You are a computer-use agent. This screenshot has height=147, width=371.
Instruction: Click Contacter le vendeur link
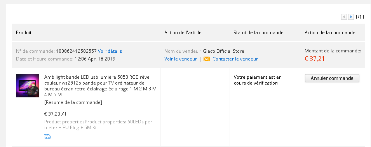235,59
